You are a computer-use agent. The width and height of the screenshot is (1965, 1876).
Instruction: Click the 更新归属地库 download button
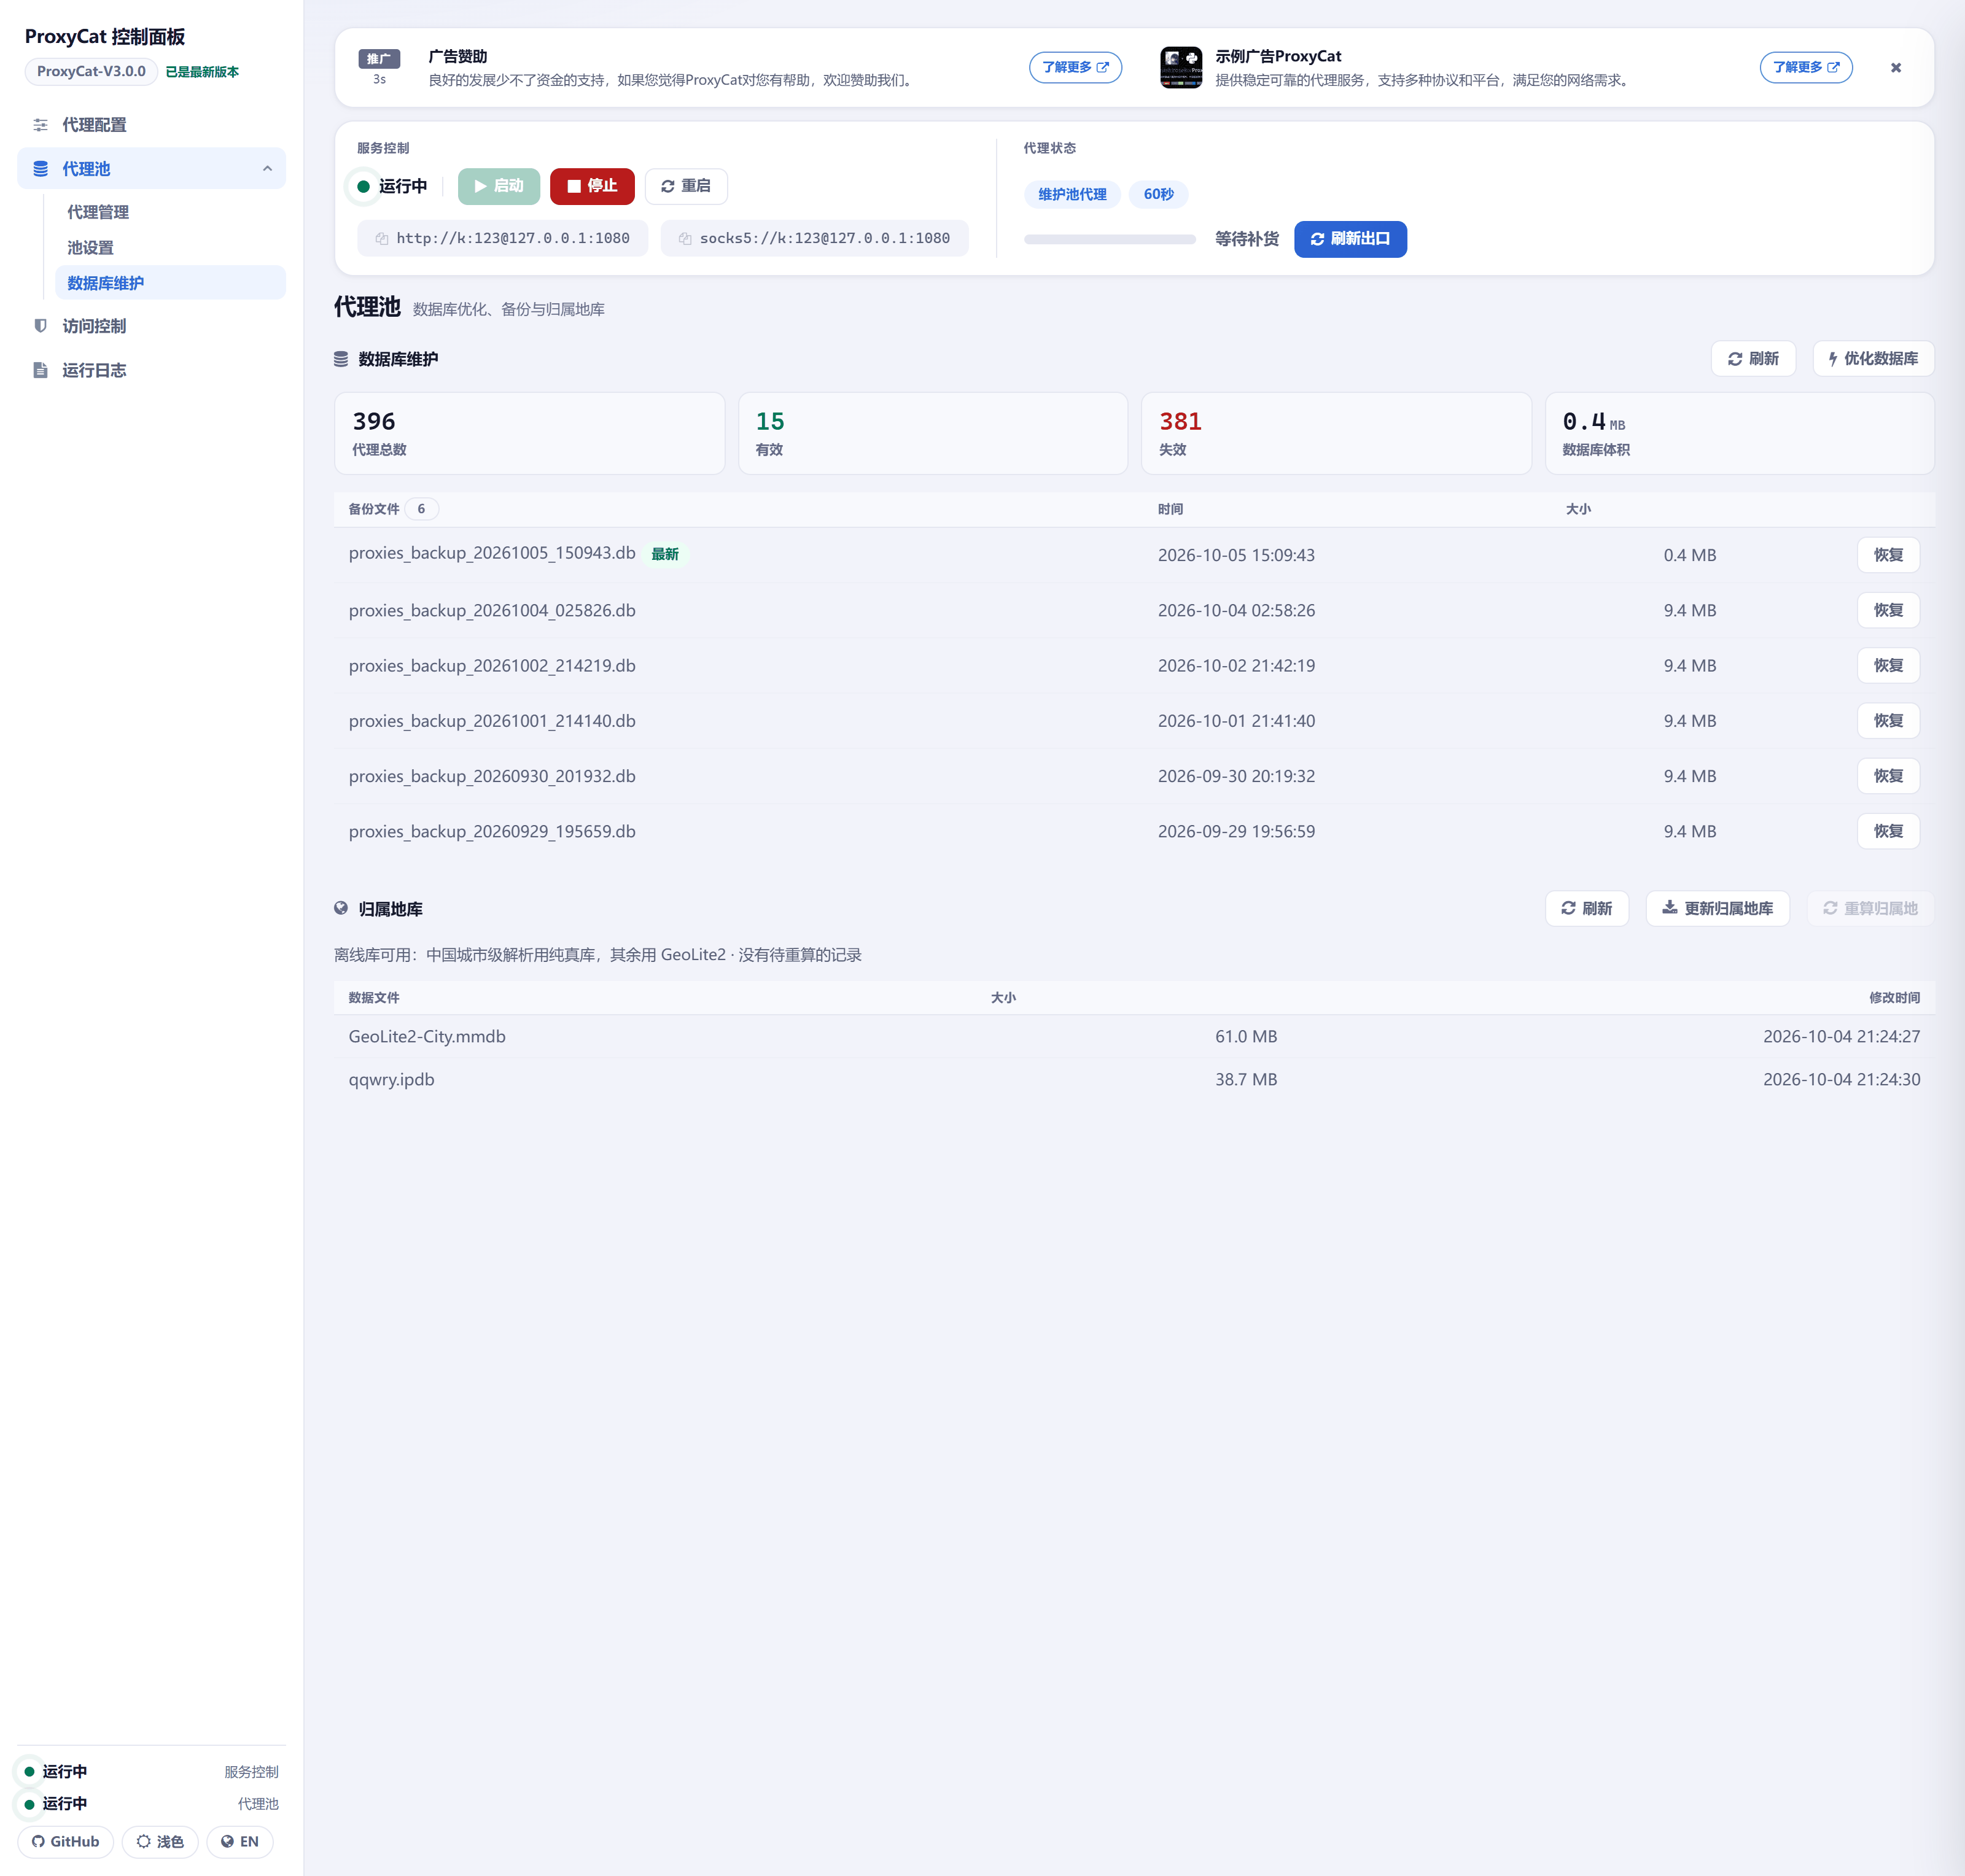pos(1717,908)
